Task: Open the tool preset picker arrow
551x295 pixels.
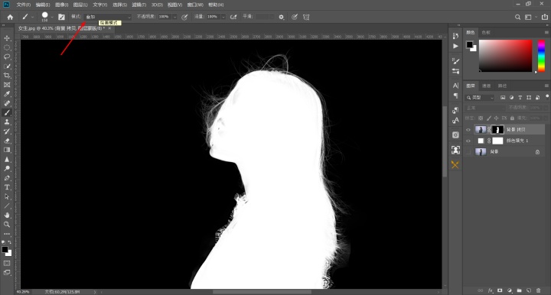Action: pos(33,17)
